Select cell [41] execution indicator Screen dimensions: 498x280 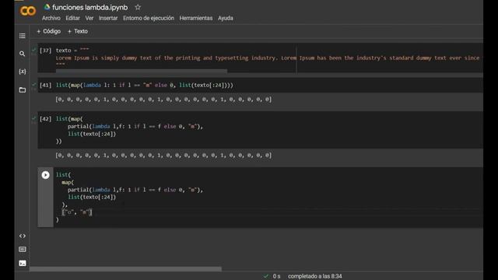tap(45, 85)
